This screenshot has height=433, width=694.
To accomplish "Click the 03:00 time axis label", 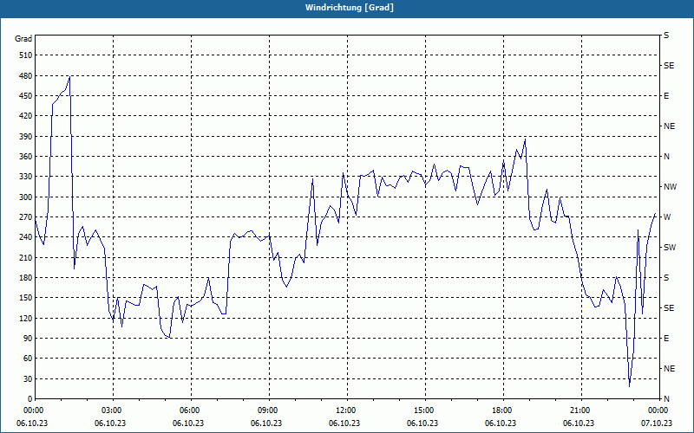I will 113,410.
